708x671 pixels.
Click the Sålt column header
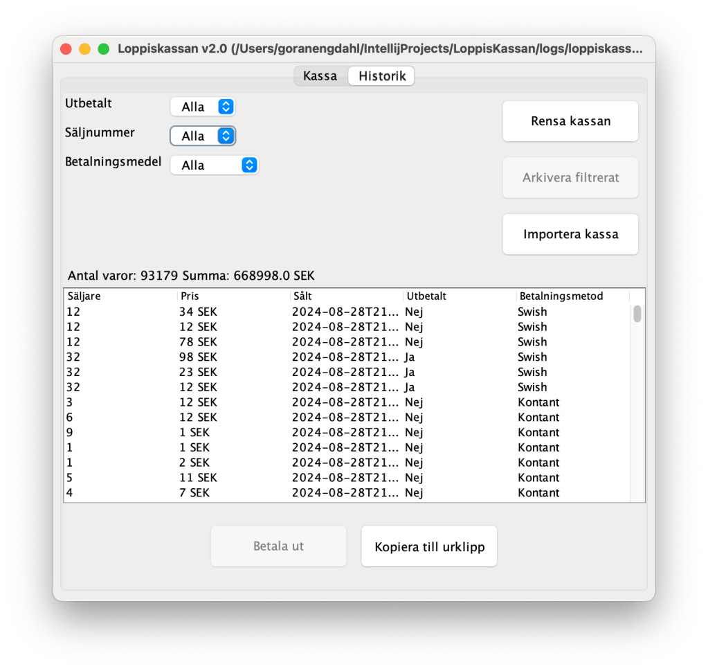(x=346, y=296)
